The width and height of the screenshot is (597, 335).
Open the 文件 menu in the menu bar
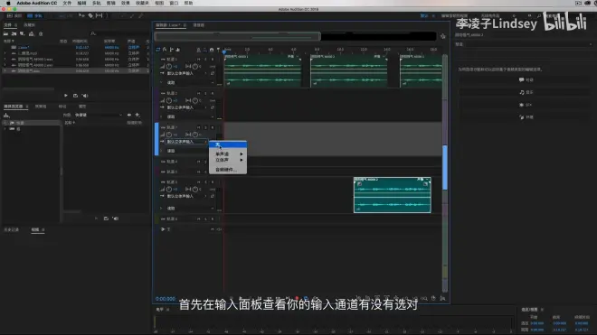click(67, 3)
